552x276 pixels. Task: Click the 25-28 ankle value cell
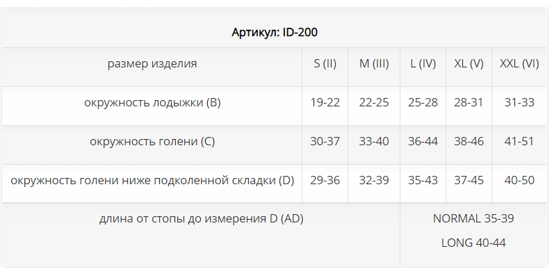(x=423, y=102)
